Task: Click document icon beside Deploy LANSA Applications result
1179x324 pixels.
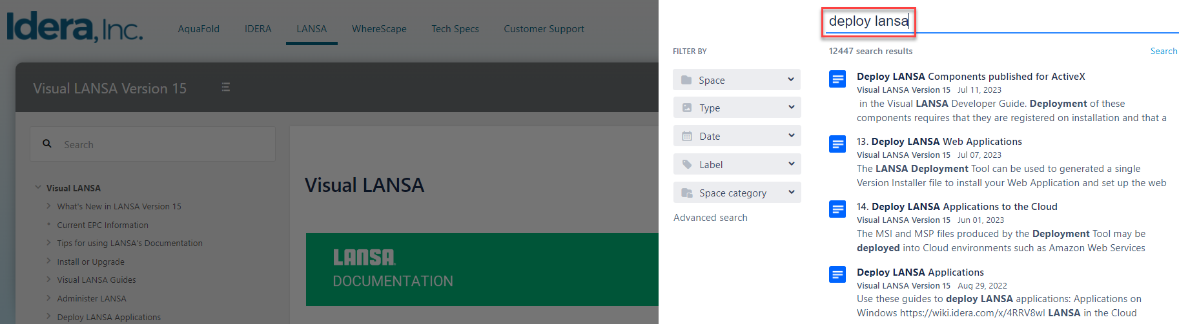Action: [x=837, y=275]
